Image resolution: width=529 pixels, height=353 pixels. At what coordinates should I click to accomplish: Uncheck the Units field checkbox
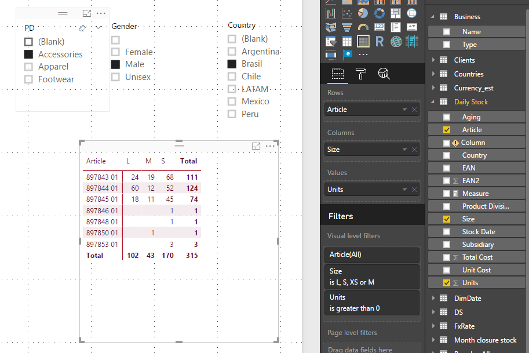(447, 283)
